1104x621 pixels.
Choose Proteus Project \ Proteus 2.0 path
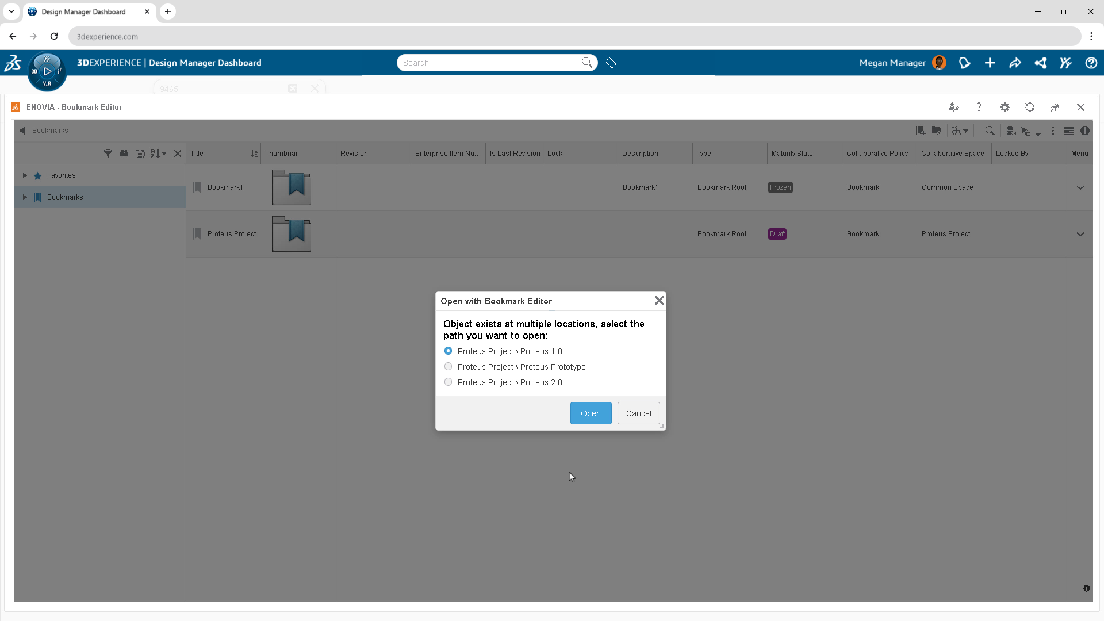pyautogui.click(x=448, y=382)
